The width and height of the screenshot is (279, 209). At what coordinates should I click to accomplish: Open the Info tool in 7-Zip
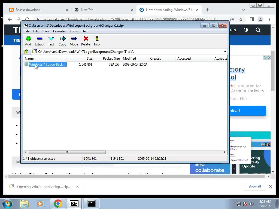[x=97, y=41]
